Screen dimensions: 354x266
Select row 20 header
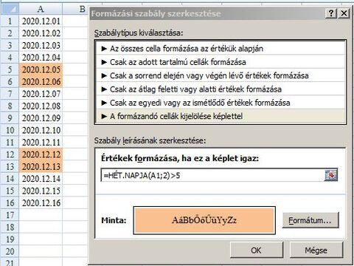[x=10, y=251]
